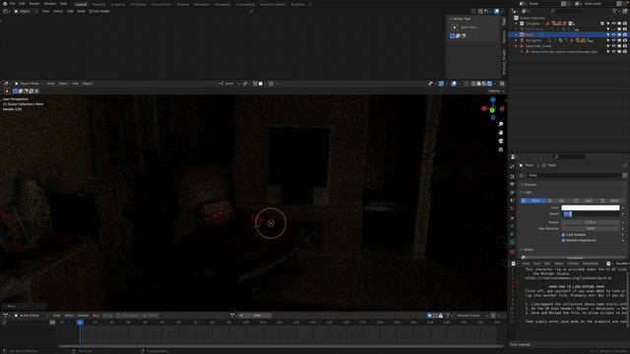This screenshot has height=354, width=630.
Task: Click the outliner search field
Action: (567, 11)
